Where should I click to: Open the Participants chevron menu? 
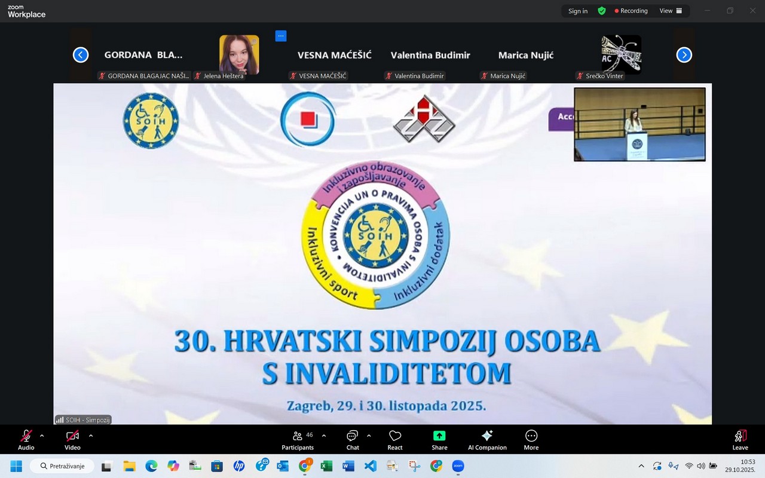pos(323,435)
